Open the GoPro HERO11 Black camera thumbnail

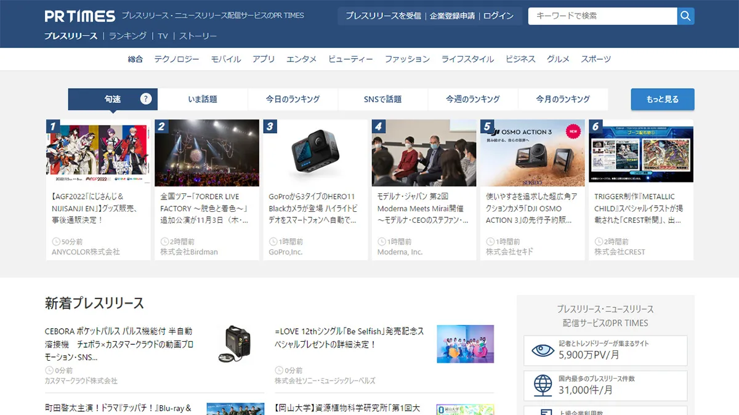(x=315, y=153)
